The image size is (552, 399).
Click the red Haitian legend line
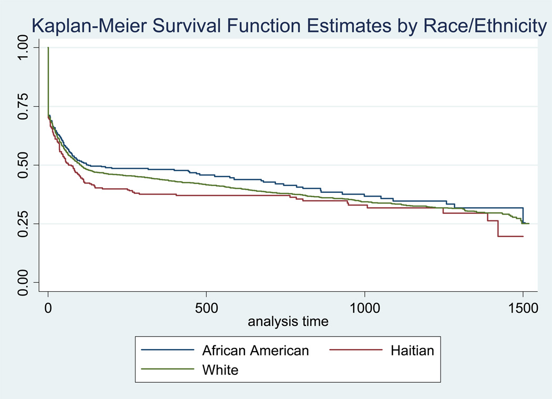(x=356, y=350)
